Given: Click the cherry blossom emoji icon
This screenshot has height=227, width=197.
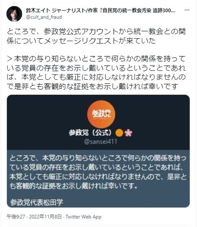Looking at the screenshot, I should [128, 133].
